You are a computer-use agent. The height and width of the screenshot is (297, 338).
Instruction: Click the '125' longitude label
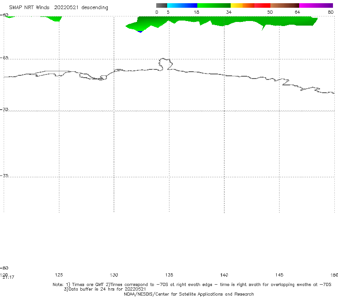(x=59, y=275)
